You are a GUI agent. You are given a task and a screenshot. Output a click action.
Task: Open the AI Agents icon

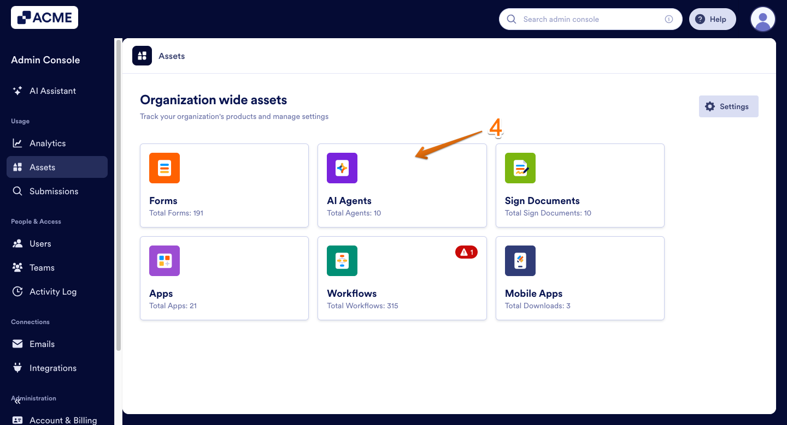(x=342, y=168)
